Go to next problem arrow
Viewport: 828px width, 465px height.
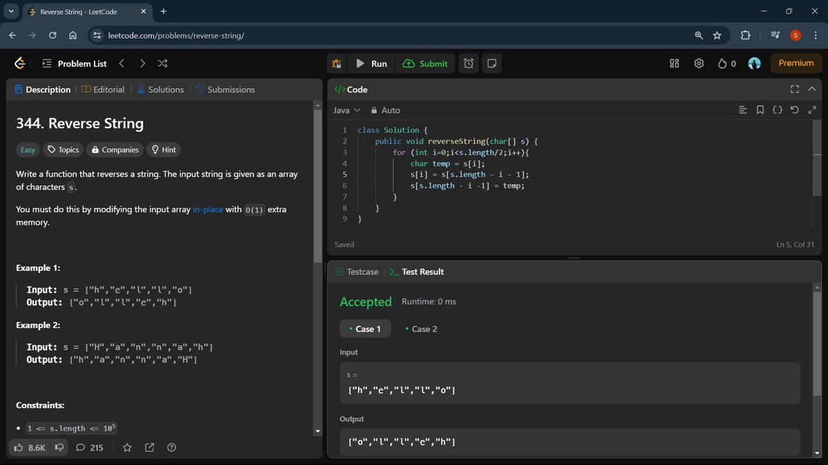point(142,63)
